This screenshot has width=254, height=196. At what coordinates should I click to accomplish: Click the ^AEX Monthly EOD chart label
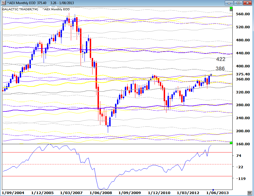(x=56, y=9)
